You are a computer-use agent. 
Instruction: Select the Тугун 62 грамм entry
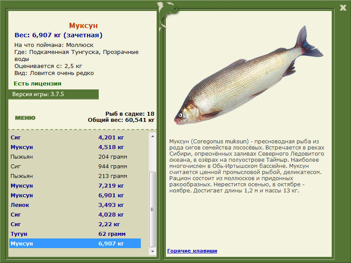pos(75,234)
